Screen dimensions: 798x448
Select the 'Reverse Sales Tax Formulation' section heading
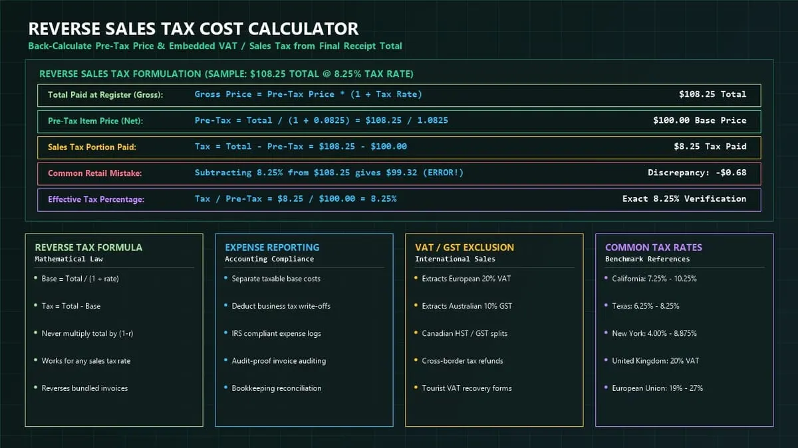coord(226,74)
